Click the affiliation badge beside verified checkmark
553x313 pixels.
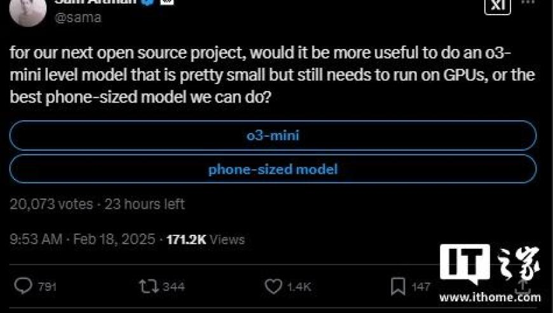pyautogui.click(x=167, y=2)
